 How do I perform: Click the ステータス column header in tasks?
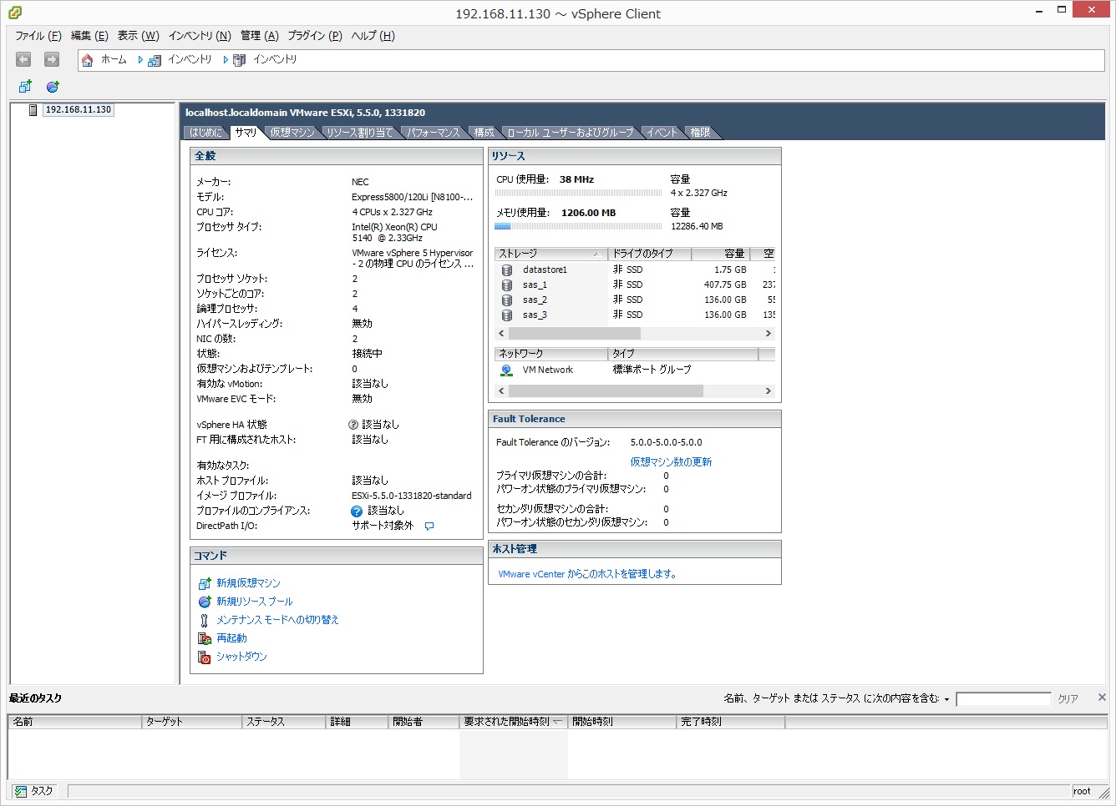[284, 722]
